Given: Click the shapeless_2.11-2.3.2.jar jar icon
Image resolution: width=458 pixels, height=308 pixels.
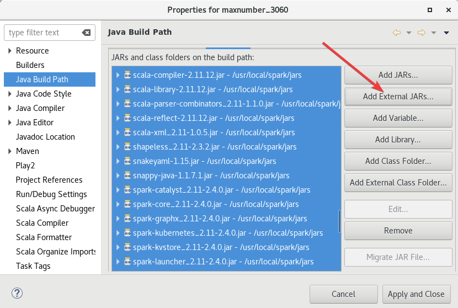Looking at the screenshot, I should click(x=127, y=146).
